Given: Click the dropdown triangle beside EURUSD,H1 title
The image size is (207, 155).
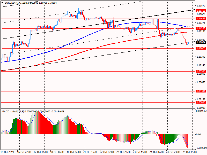Looking at the screenshot, I should point(2,3).
